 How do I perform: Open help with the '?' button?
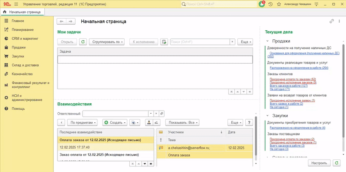click(x=249, y=122)
